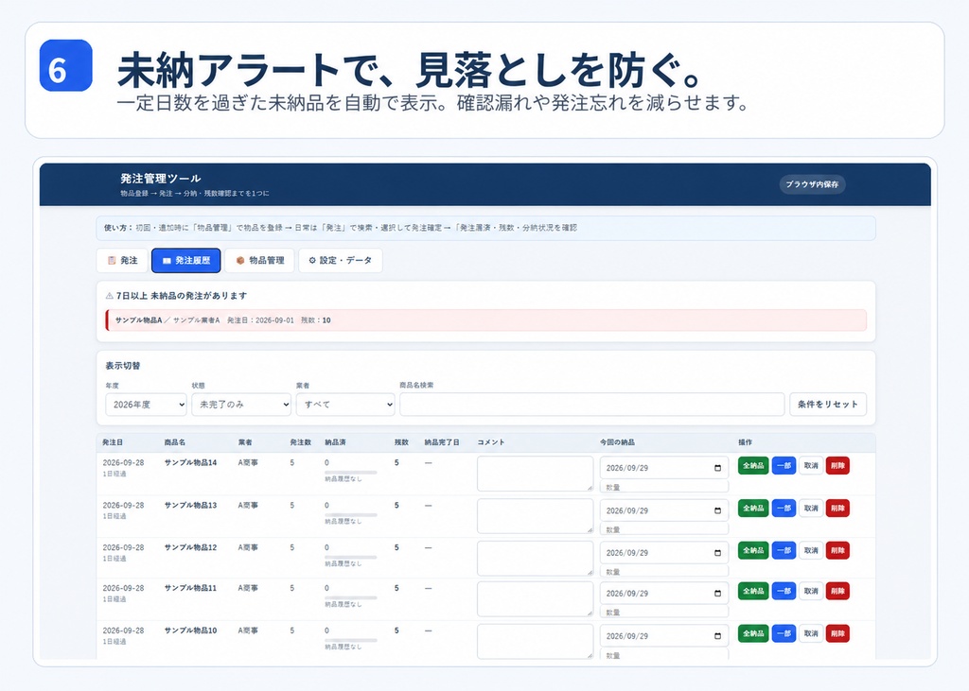Click 削除 for サンプル物品11
The height and width of the screenshot is (691, 969).
(838, 591)
